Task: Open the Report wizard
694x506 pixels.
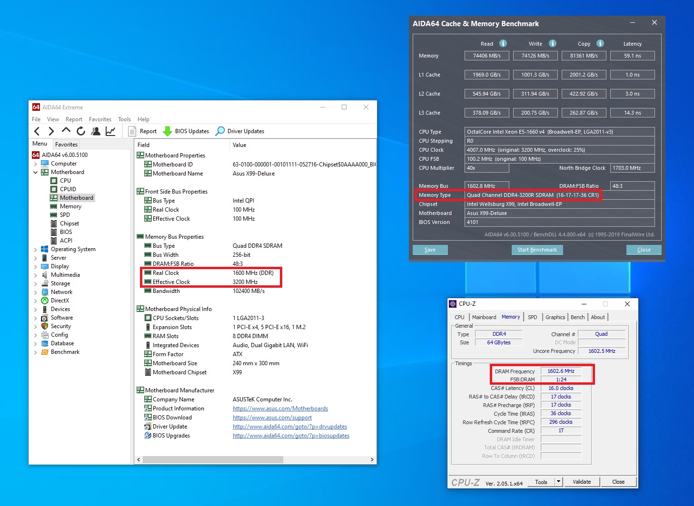Action: 142,131
